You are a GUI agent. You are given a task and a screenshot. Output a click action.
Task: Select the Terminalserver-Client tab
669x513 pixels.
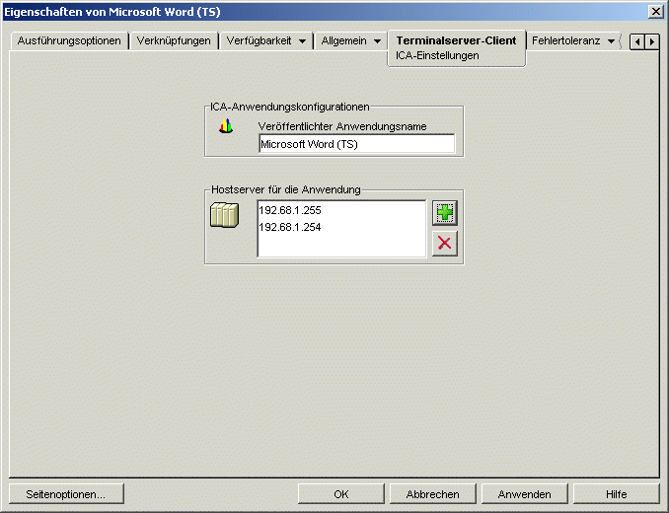tap(456, 40)
